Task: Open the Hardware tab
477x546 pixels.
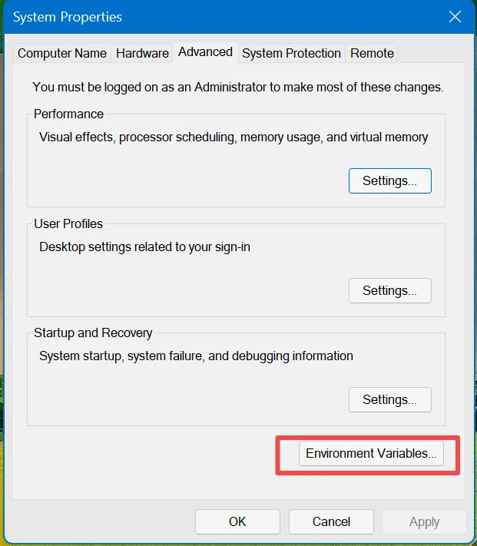Action: coord(142,53)
